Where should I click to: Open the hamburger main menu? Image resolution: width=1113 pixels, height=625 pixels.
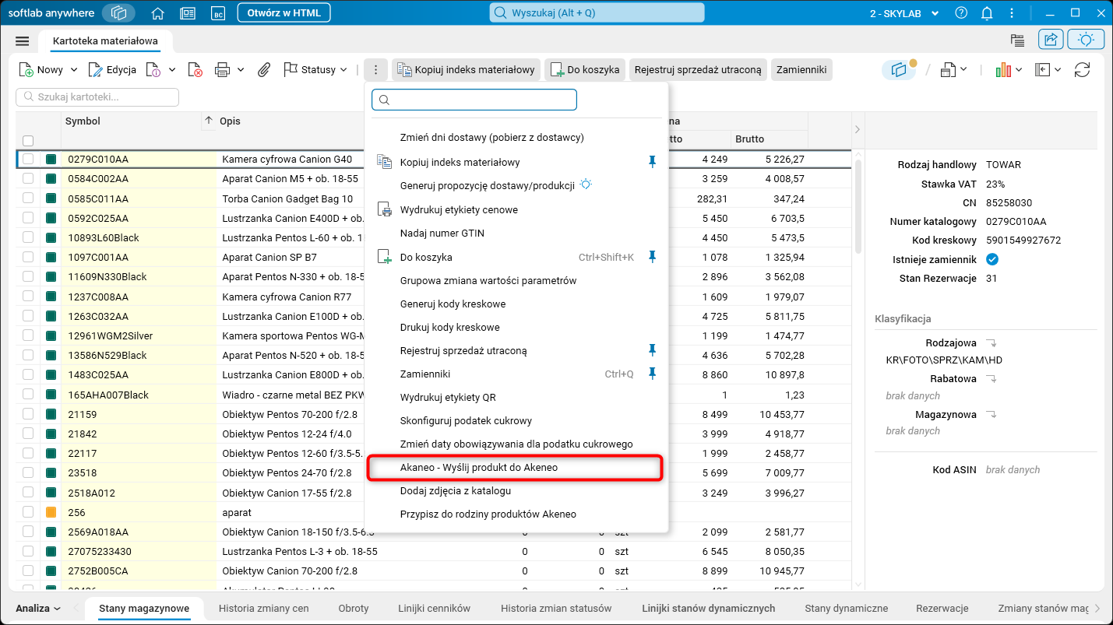click(22, 41)
